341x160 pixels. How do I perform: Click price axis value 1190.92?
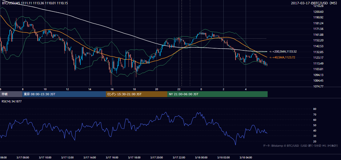tap(319, 17)
